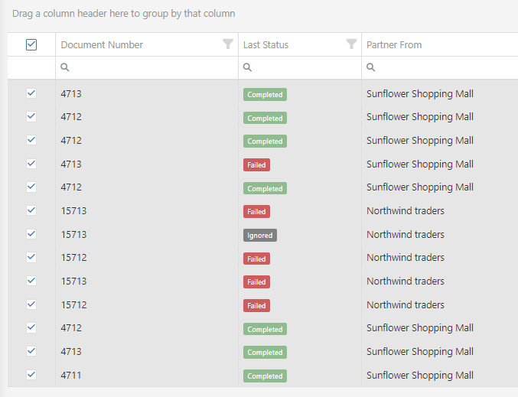Sort by the Partner From column header
Viewport: 518px width, 397px height.
tap(394, 44)
